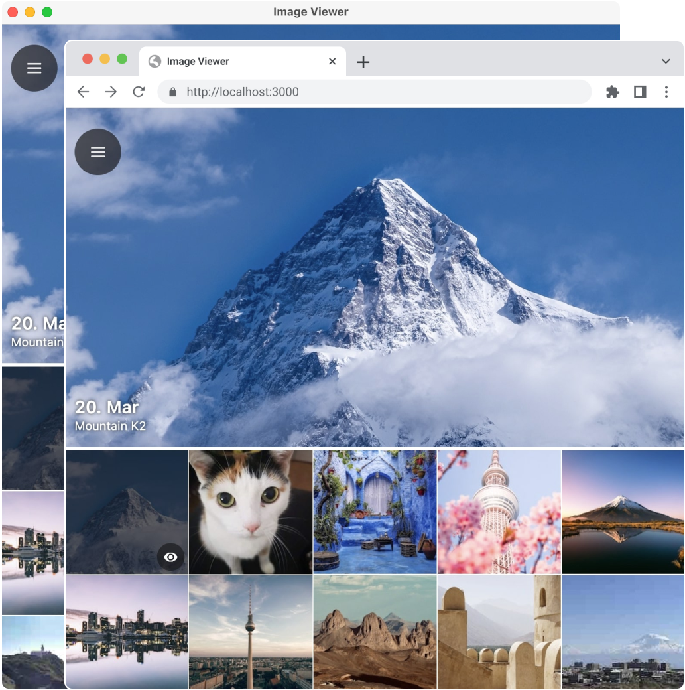Open a new tab with plus button
The image size is (685, 690).
point(363,62)
